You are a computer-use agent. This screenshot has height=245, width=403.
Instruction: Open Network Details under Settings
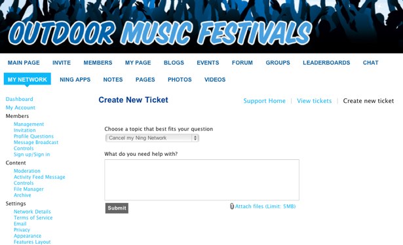(32, 212)
